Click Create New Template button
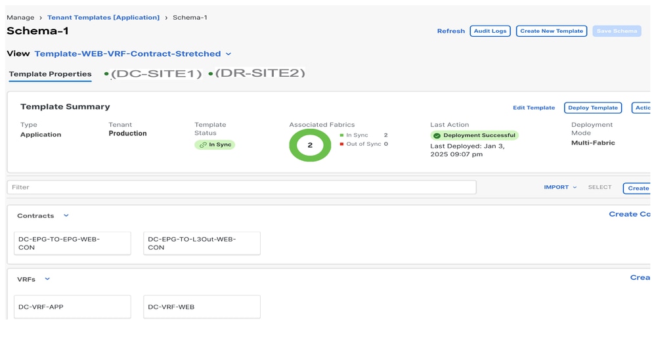 point(552,31)
